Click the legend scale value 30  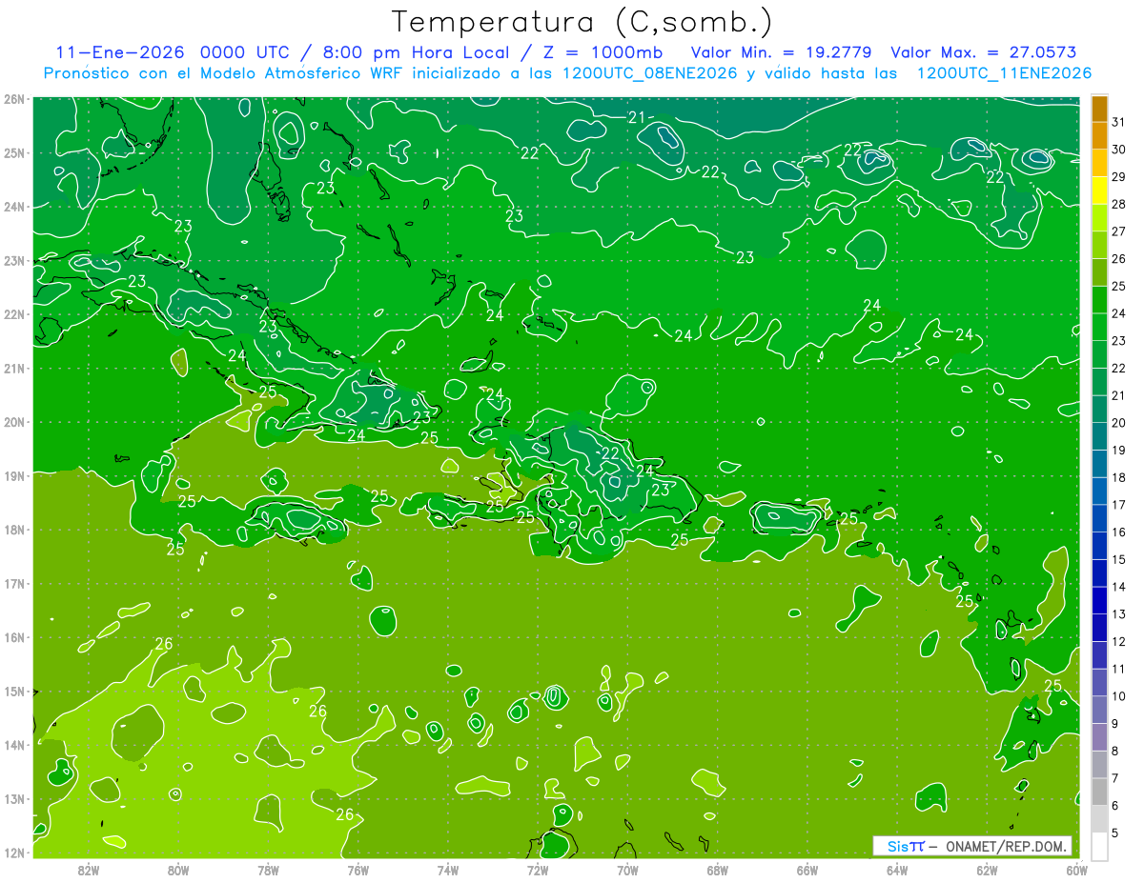point(1117,150)
